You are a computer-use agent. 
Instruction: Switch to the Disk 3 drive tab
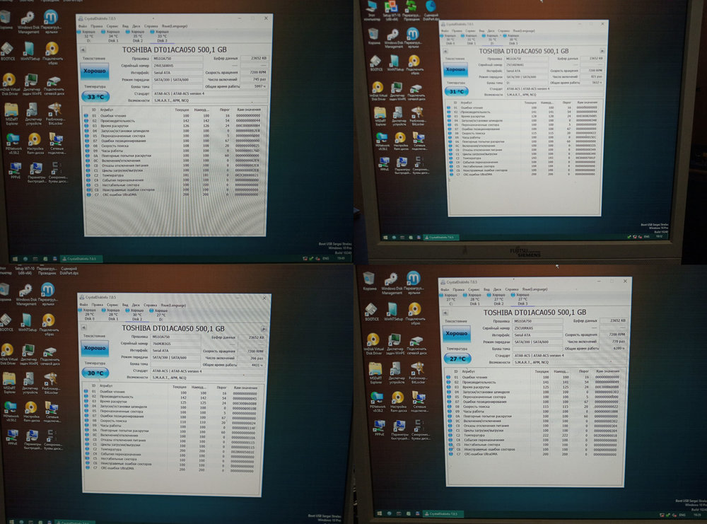(162, 40)
